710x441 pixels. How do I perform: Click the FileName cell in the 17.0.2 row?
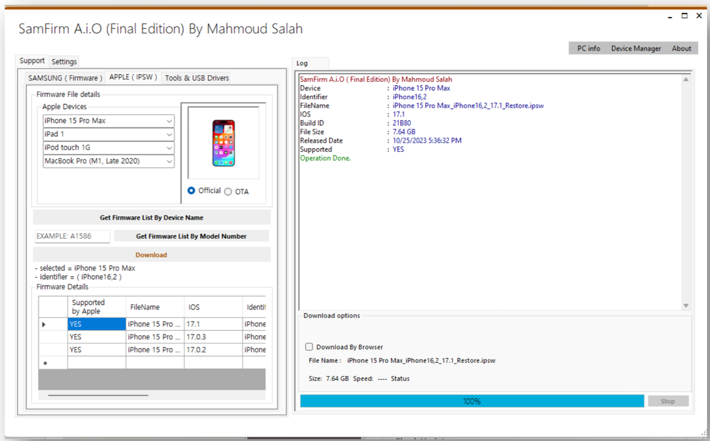tap(155, 350)
